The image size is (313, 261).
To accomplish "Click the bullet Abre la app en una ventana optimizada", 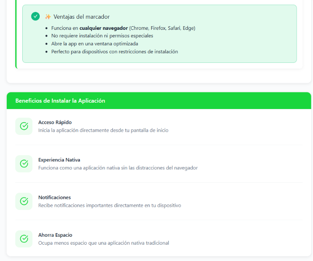I will pos(95,44).
